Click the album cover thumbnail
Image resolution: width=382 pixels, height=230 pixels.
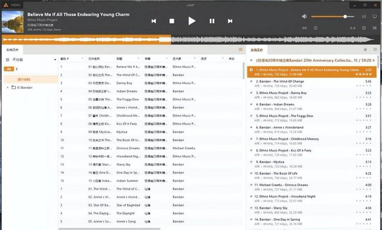click(x=13, y=22)
